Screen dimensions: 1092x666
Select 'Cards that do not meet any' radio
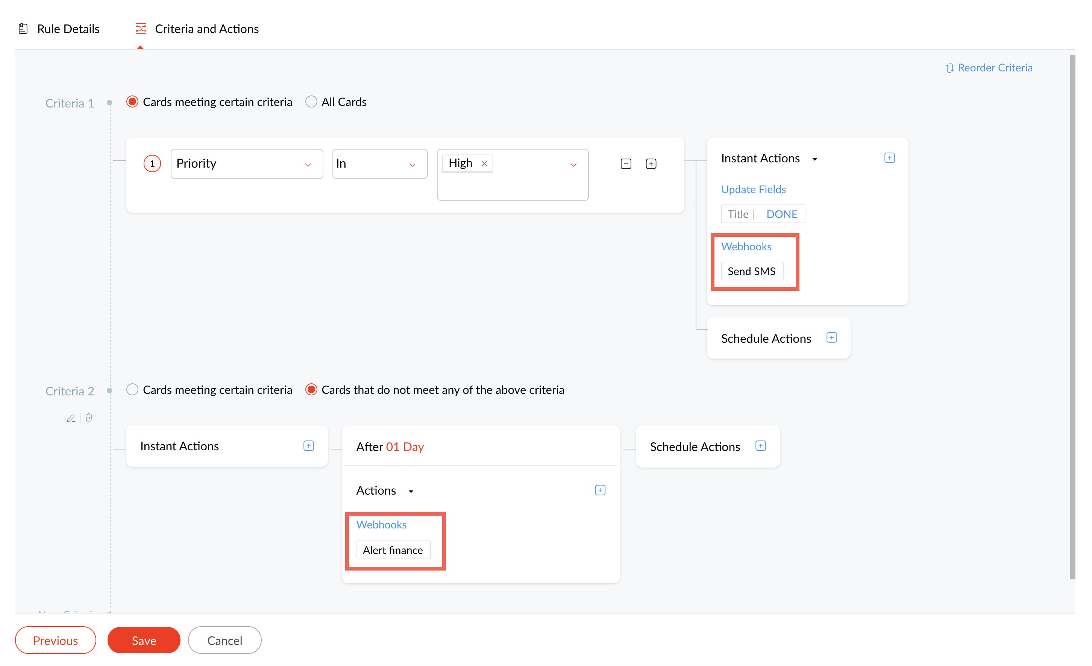point(311,390)
